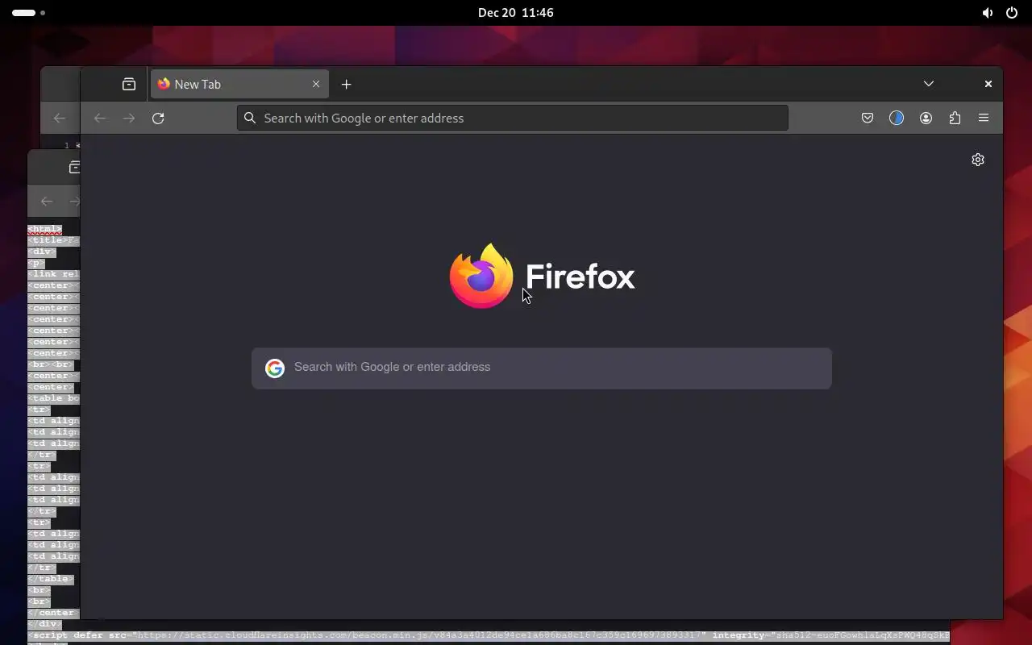Close the New Tab tab
Viewport: 1032px width, 645px height.
316,84
